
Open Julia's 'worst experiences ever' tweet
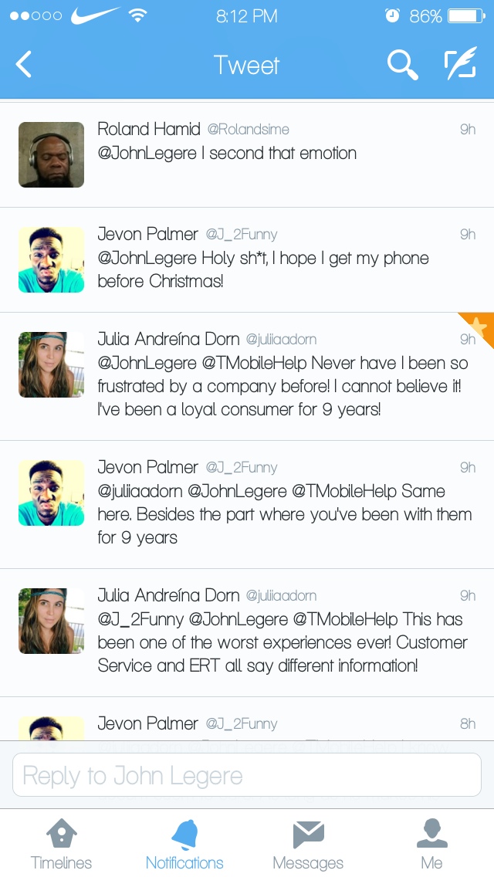(x=247, y=632)
